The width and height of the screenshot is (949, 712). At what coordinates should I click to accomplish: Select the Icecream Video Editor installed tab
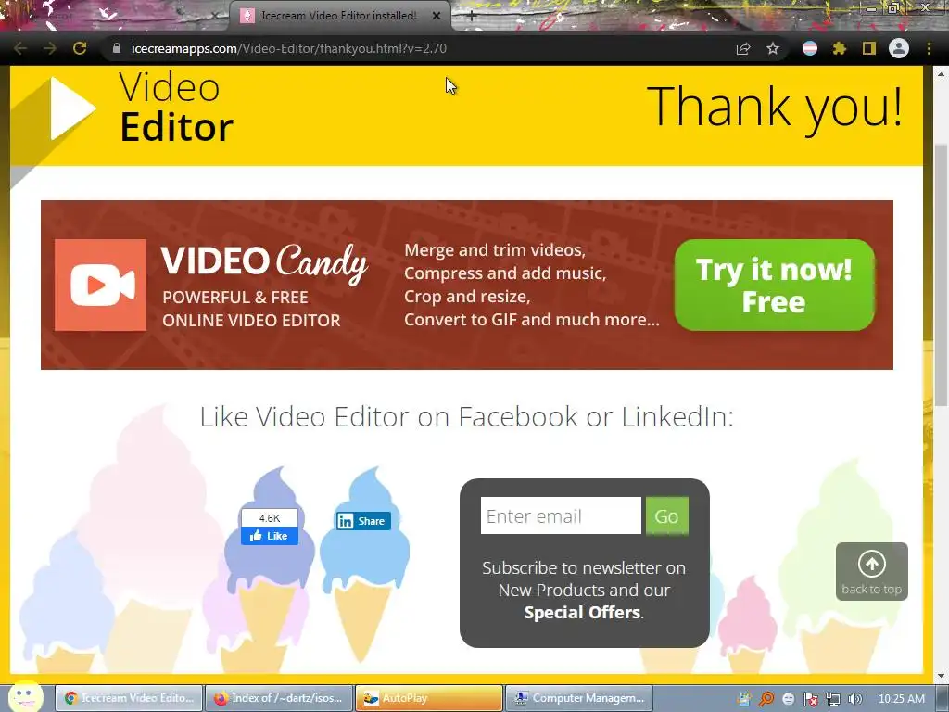pos(339,16)
